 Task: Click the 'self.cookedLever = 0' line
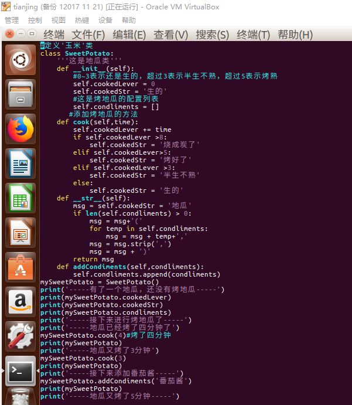(x=114, y=84)
